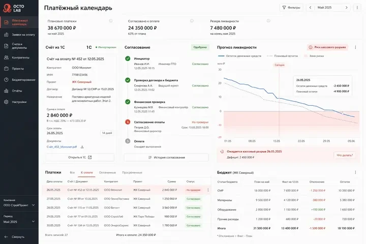Click the Открыть в 1С button
Image resolution: width=366 pixels, height=244 pixels.
80,158
